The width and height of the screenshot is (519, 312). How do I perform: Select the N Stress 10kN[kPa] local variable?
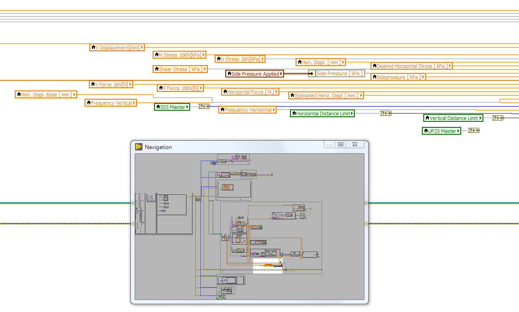[179, 54]
